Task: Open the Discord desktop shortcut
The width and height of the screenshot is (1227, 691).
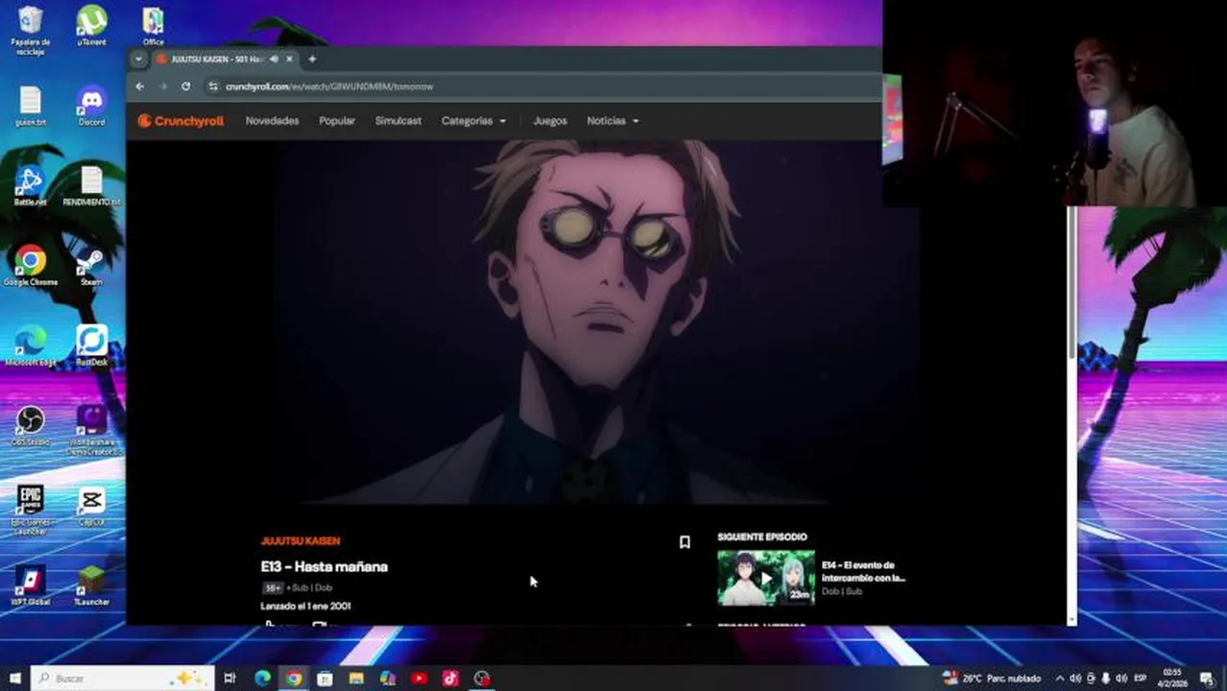Action: tap(91, 106)
